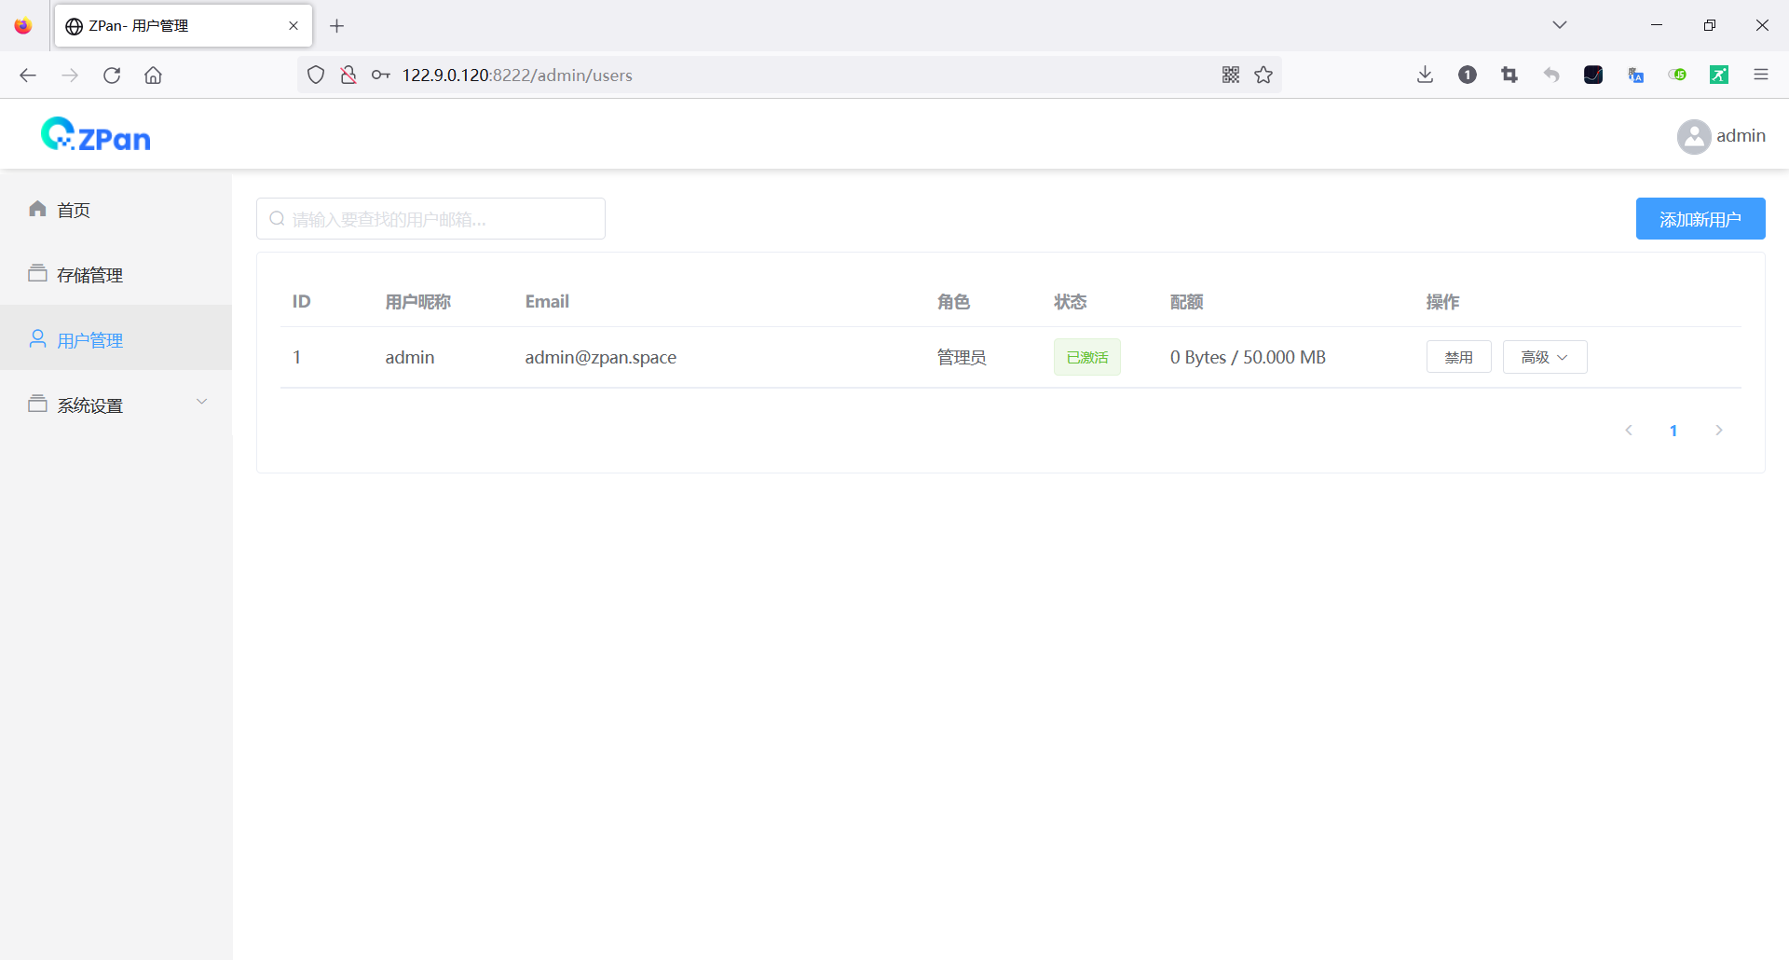1789x960 pixels.
Task: Click the Firefox icon in the tab bar
Action: point(23,26)
